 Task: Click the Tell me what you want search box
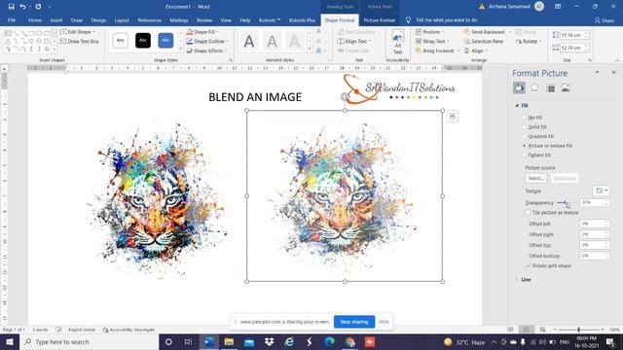pos(447,19)
